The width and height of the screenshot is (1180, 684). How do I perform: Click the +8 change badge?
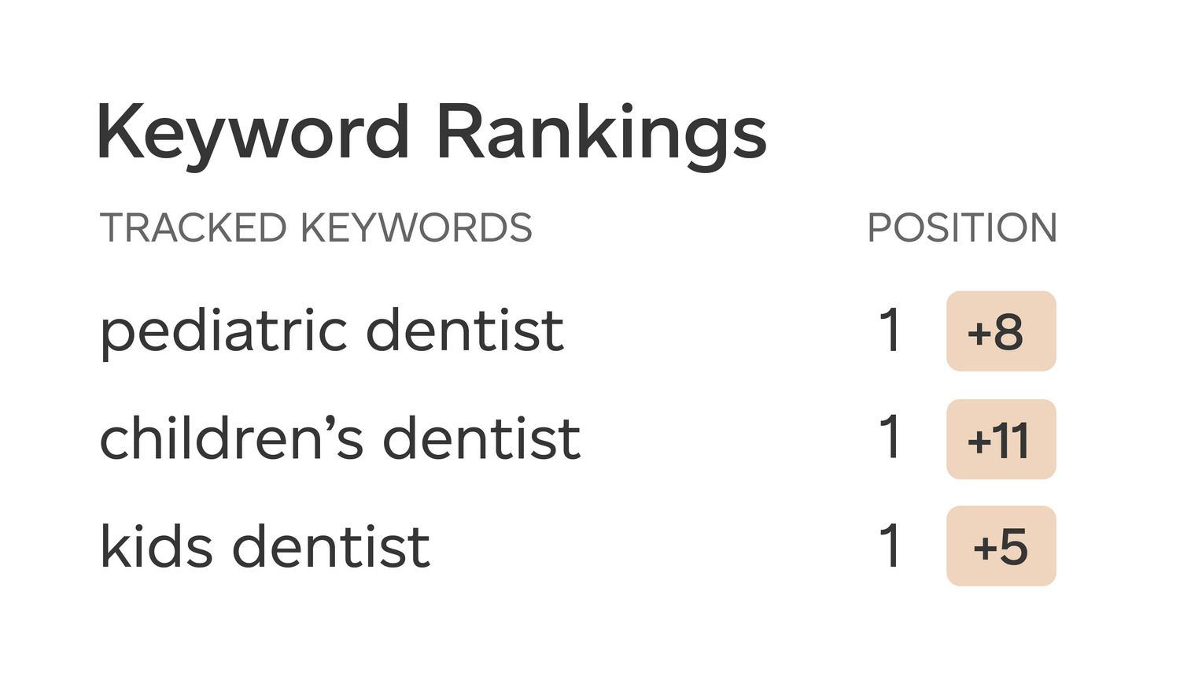(x=1001, y=331)
